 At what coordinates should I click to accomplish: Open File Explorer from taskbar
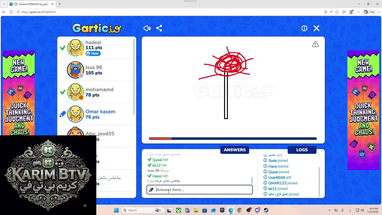pyautogui.click(x=196, y=210)
